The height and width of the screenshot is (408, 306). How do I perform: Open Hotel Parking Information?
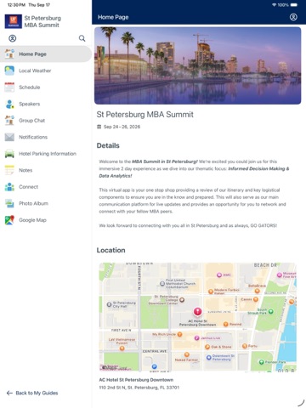coord(46,154)
